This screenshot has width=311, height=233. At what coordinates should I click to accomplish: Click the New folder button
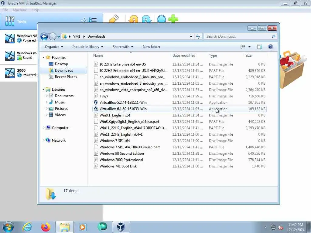tap(152, 47)
